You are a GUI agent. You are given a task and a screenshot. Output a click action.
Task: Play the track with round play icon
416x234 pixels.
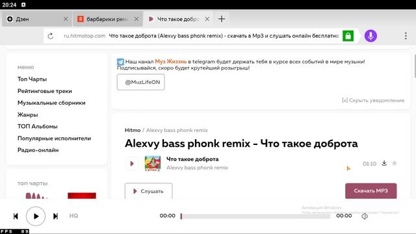point(132,163)
